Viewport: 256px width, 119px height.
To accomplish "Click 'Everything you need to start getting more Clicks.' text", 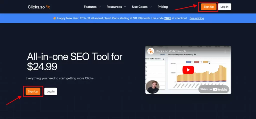I will tap(60, 78).
